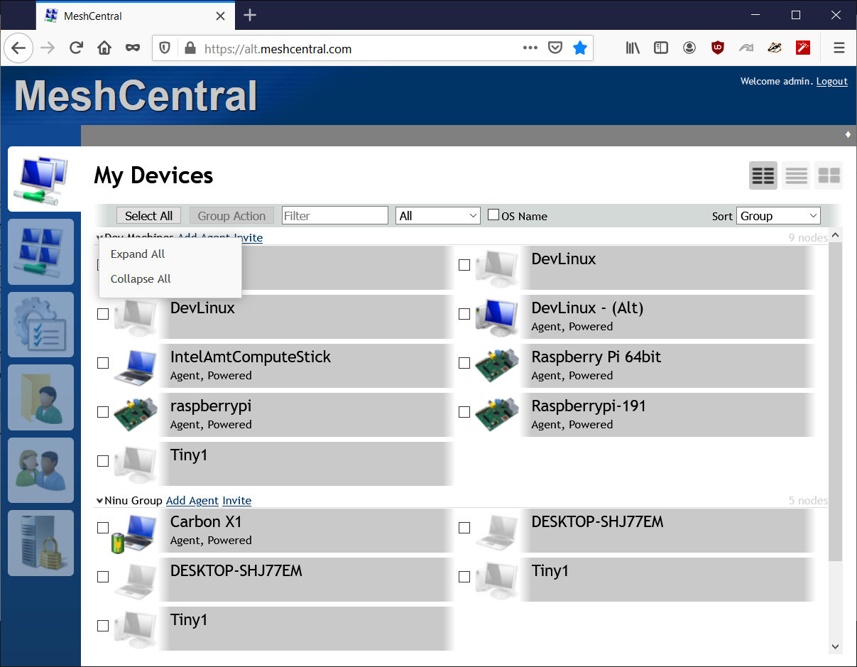Click Invite link for Dev Machines
This screenshot has width=857, height=667.
249,238
